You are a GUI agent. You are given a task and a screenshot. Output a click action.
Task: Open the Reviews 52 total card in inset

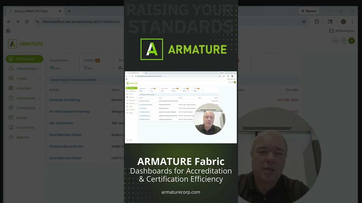coord(176,90)
